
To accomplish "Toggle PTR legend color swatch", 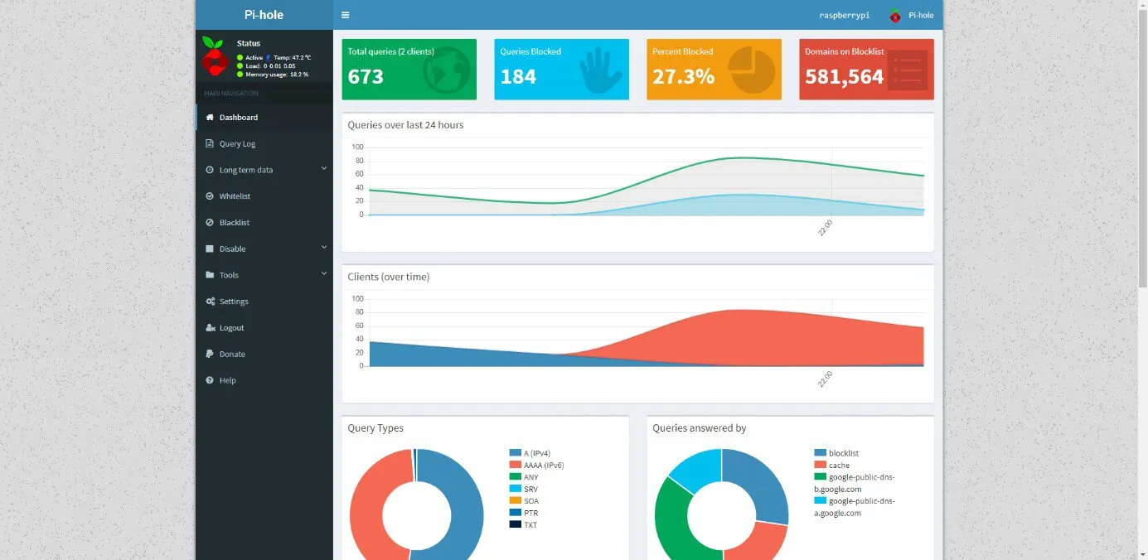I will pos(515,513).
